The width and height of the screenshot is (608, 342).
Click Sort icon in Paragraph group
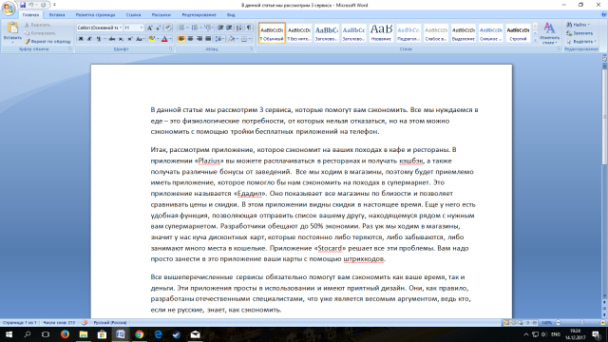click(x=238, y=28)
